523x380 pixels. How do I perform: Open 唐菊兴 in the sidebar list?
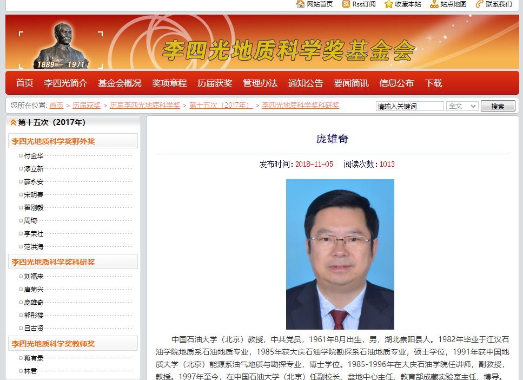pos(34,290)
